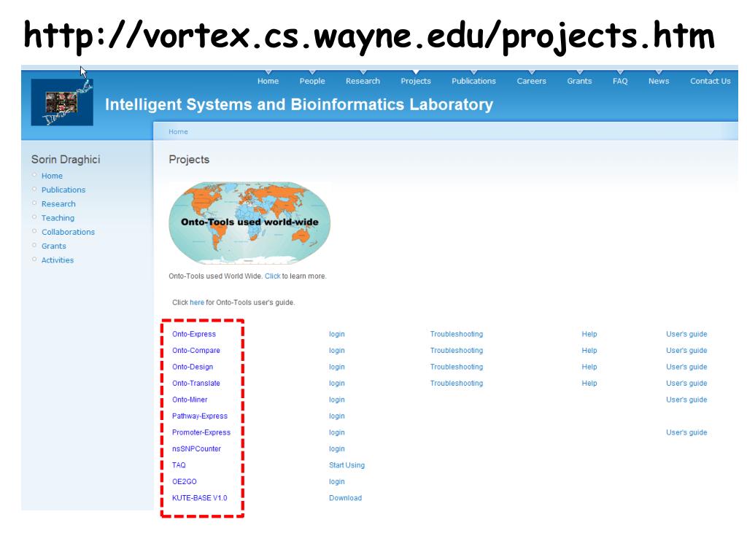Open the Pathway-Express project link
747x560 pixels.
coord(200,416)
